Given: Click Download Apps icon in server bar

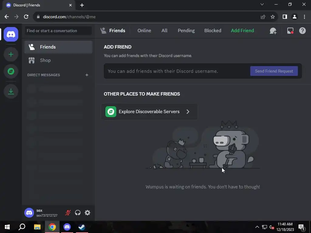Looking at the screenshot, I should (11, 91).
